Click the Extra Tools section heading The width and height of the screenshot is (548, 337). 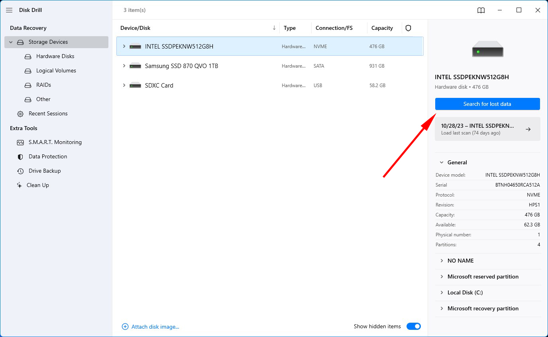24,128
